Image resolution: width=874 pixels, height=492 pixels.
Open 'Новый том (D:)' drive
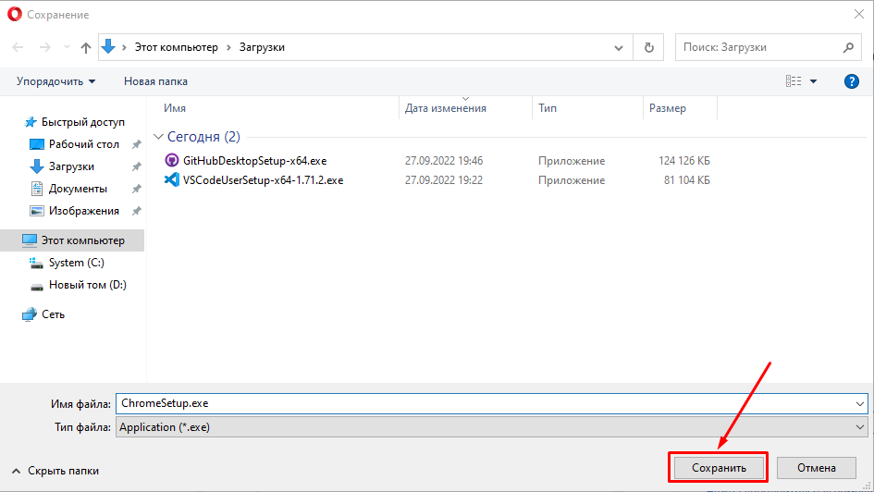coord(88,285)
